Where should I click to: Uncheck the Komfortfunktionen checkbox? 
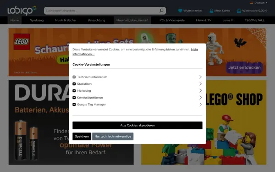coord(74,98)
